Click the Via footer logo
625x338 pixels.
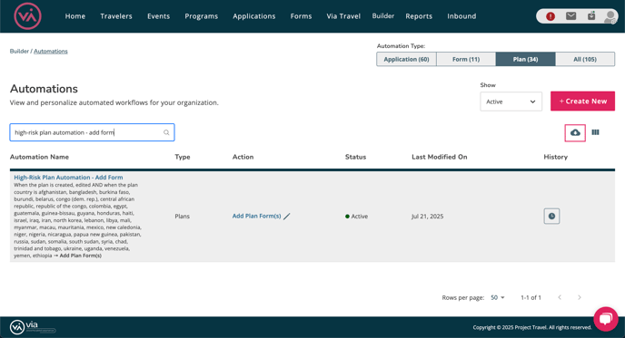(33, 326)
